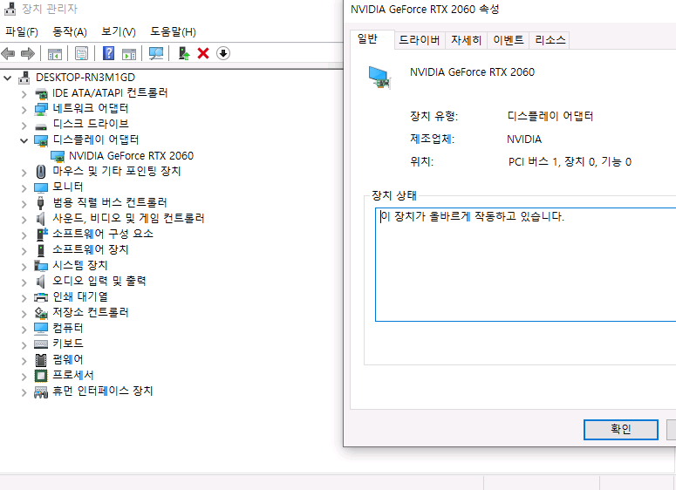Viewport: 676px width, 490px height.
Task: Expand the 모니터 node
Action: pyautogui.click(x=24, y=188)
